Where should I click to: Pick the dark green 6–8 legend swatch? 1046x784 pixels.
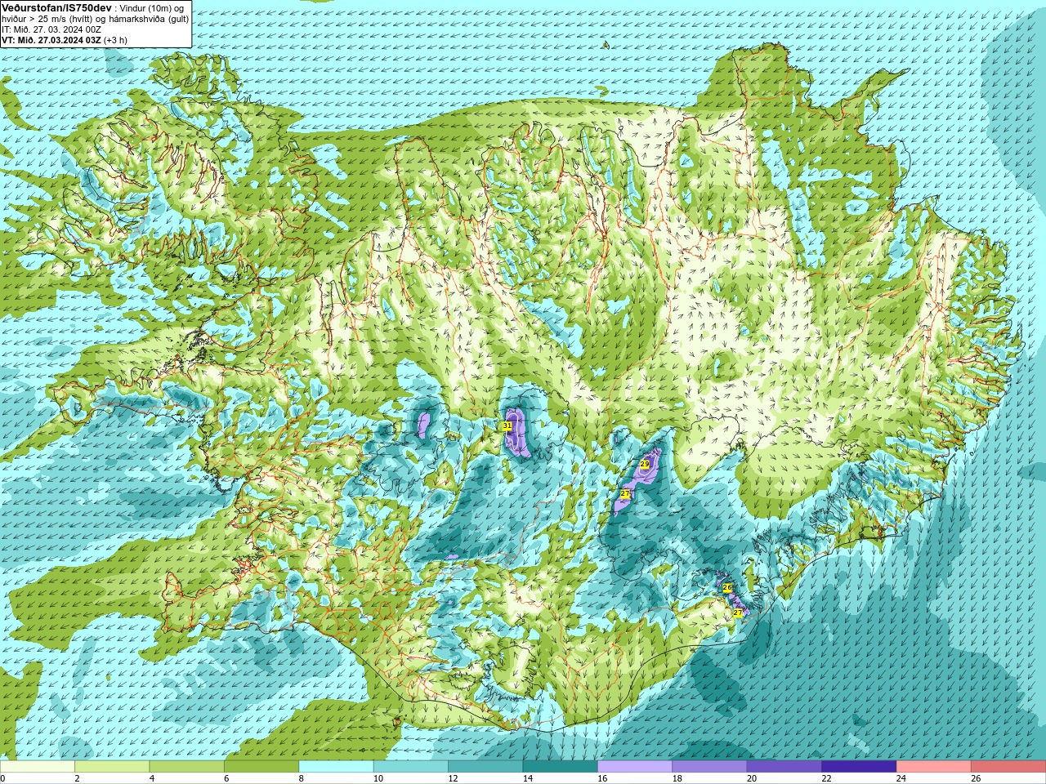(261, 767)
